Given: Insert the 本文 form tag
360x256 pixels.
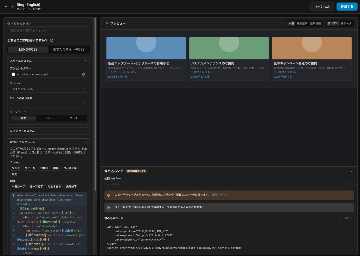Looking at the screenshot, I should (14, 174).
